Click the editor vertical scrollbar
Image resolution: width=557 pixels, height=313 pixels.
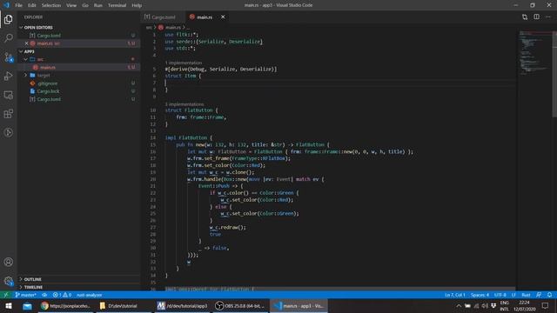(554, 75)
